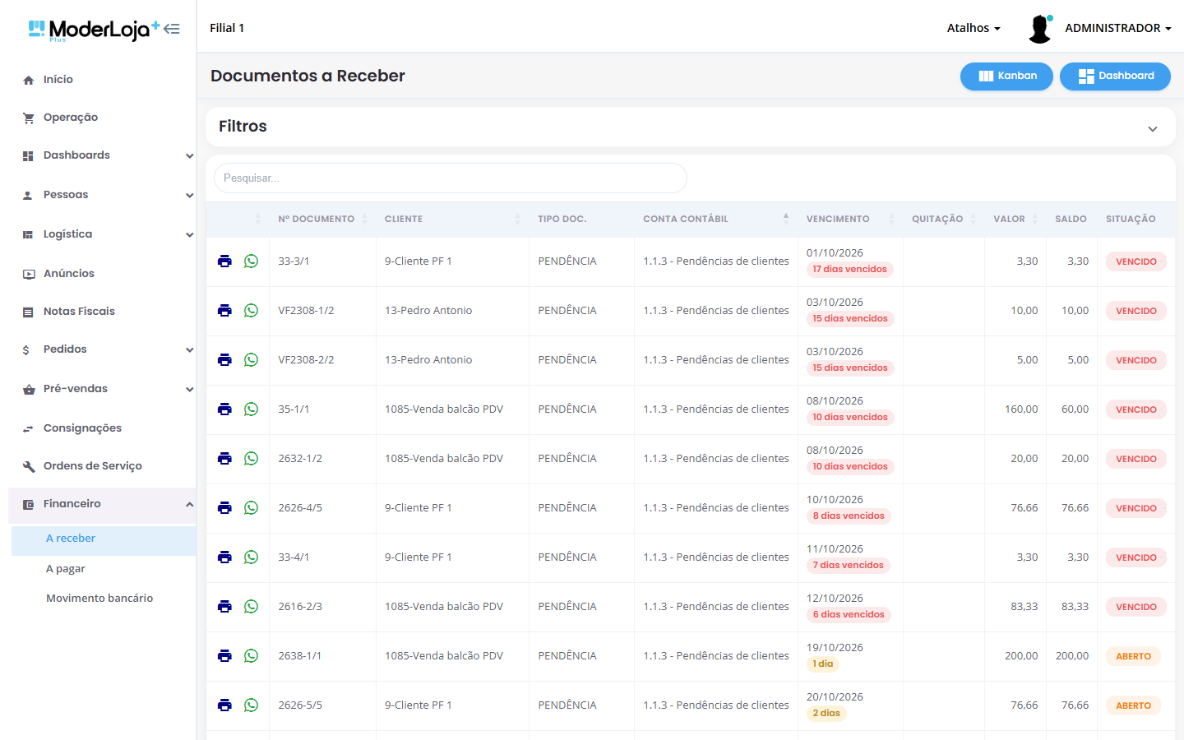Switch to Kanban view
The image size is (1184, 740).
[1006, 76]
